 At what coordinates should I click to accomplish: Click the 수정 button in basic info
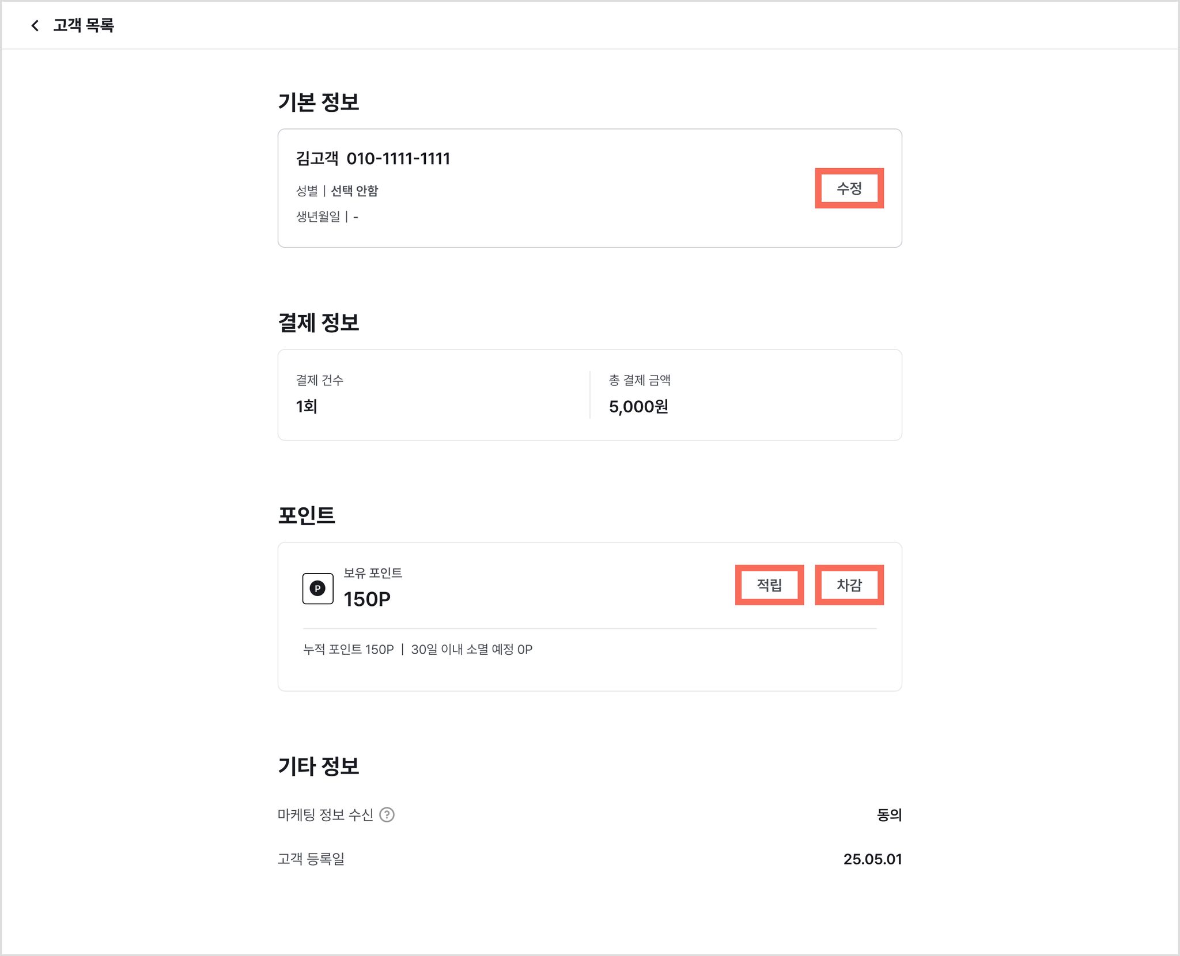click(849, 188)
